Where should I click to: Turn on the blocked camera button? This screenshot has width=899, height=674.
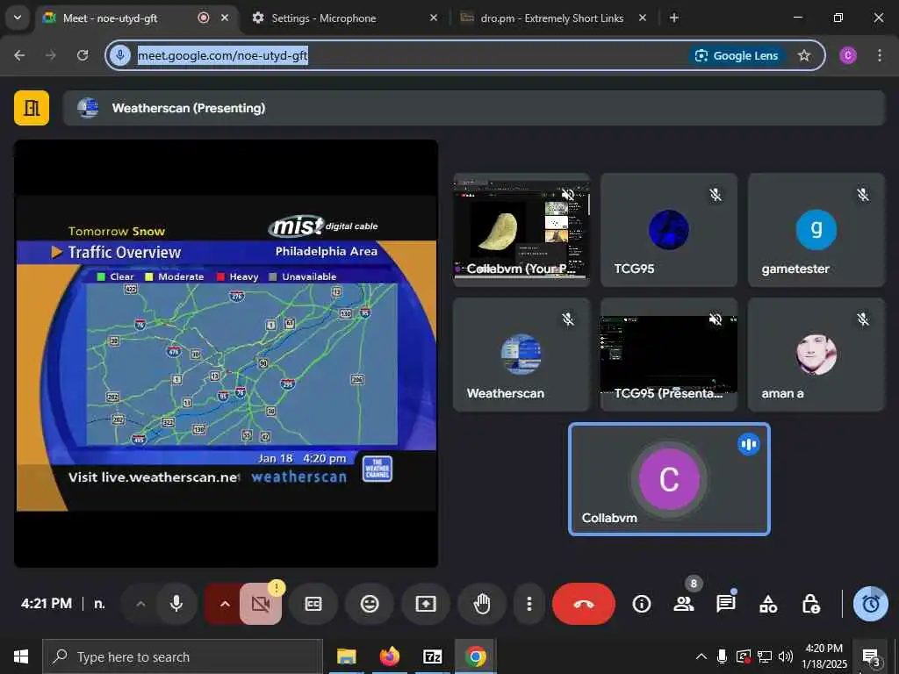(261, 604)
